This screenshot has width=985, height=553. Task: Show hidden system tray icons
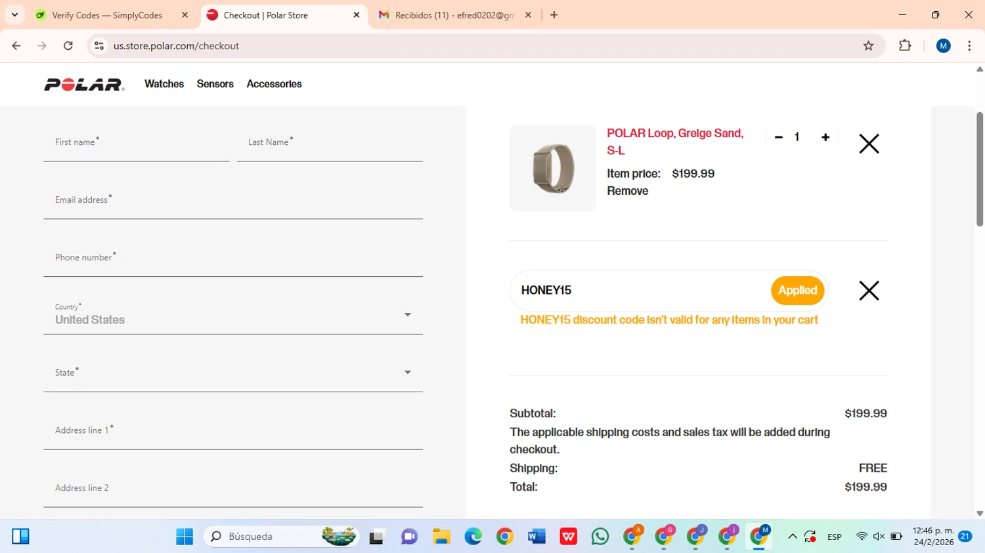793,537
